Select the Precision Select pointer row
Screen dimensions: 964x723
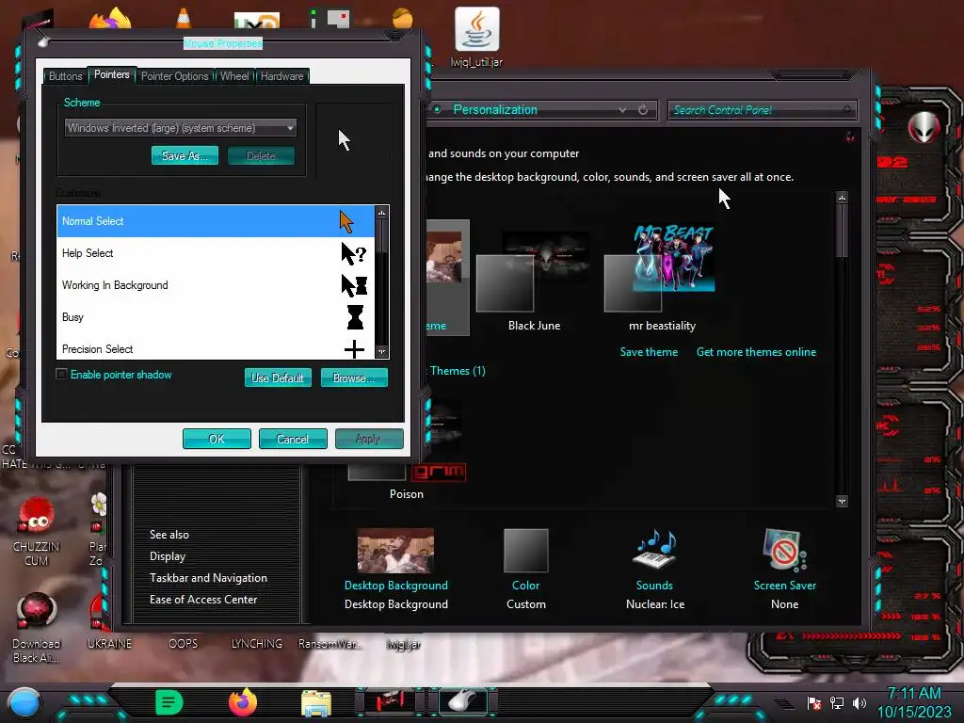click(x=216, y=348)
